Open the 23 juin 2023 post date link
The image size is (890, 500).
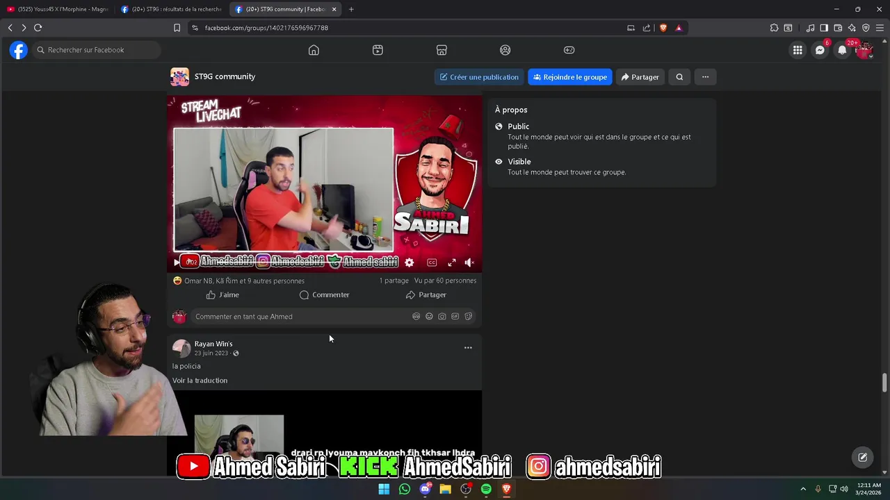(211, 353)
